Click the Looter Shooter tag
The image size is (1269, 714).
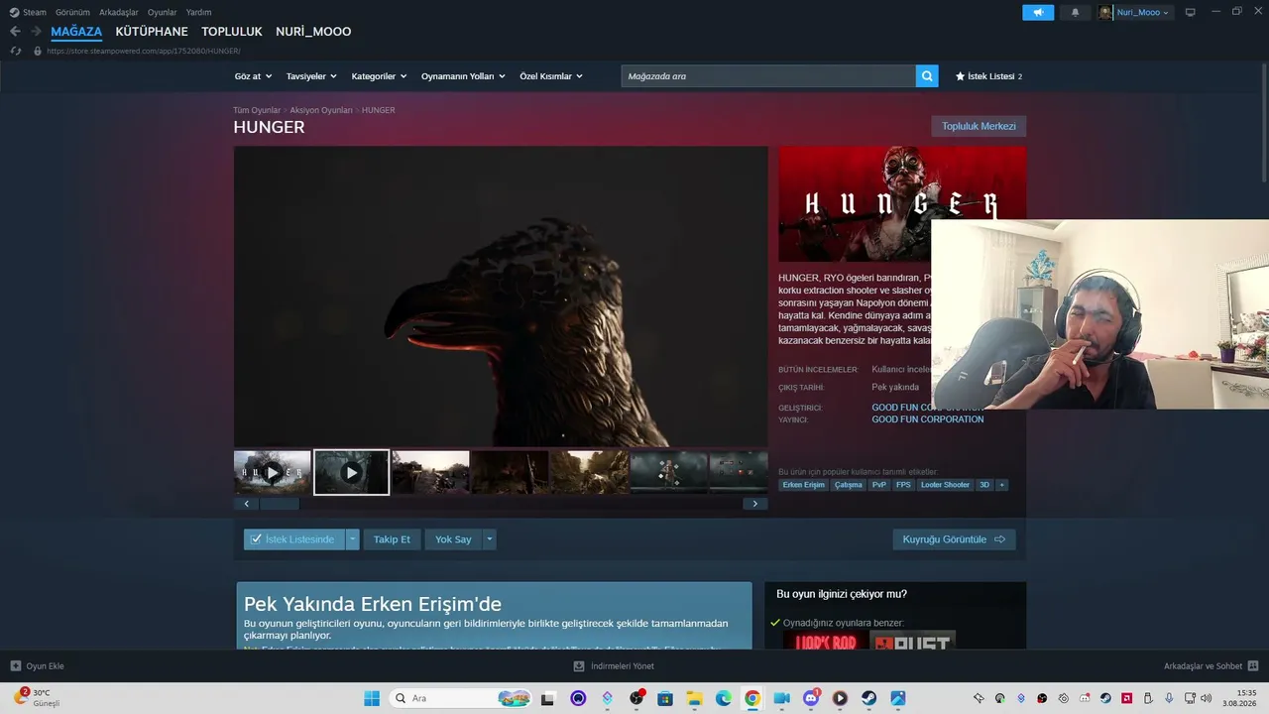pos(945,485)
